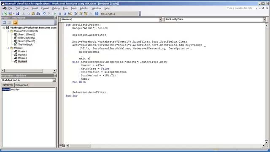This screenshot has width=270, height=152.
Task: Collapse the VBAProject tree node
Action: click(x=4, y=27)
